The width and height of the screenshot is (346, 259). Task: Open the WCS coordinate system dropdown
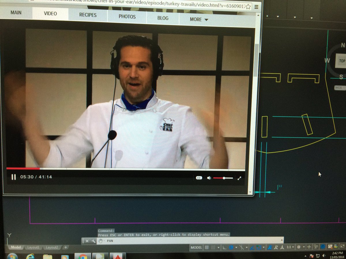340,88
